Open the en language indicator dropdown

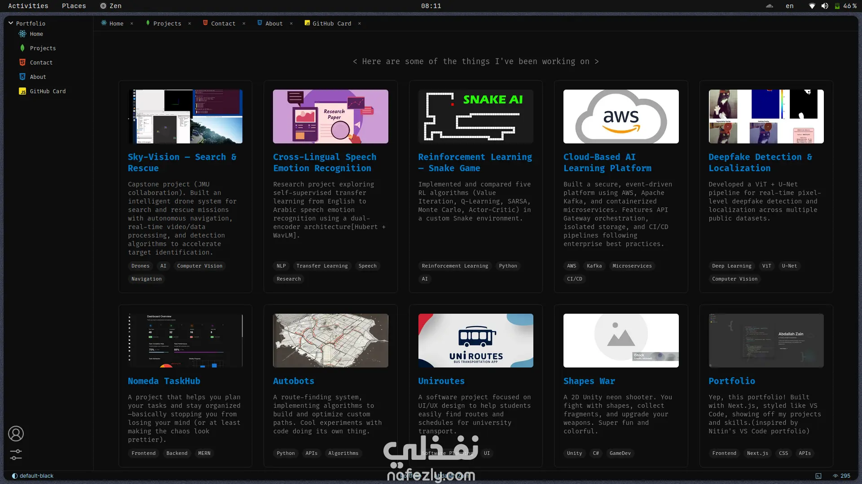(x=790, y=6)
